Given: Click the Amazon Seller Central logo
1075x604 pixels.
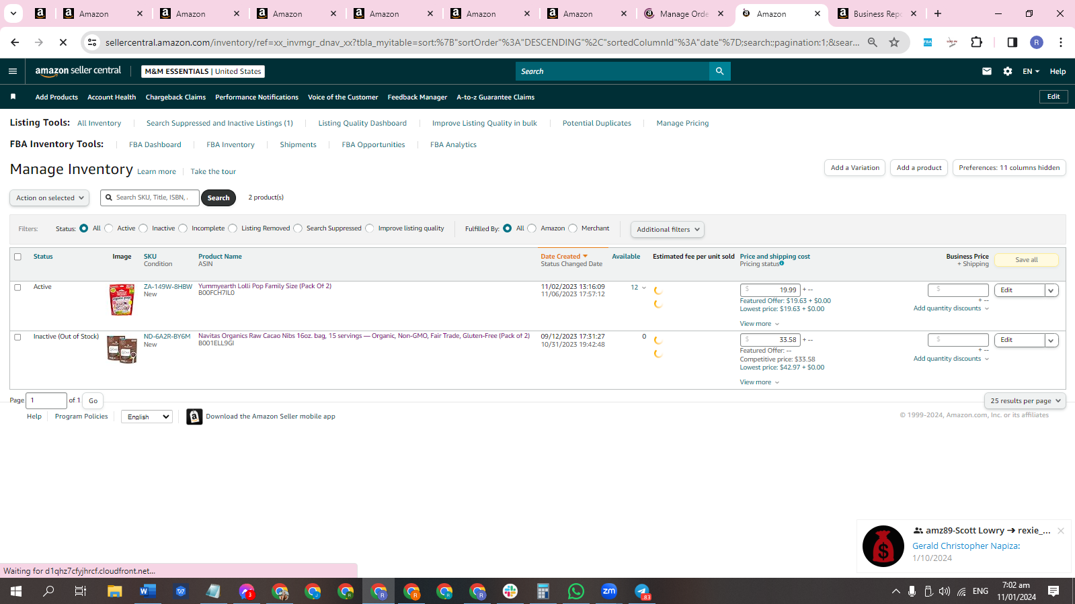Looking at the screenshot, I should [78, 71].
